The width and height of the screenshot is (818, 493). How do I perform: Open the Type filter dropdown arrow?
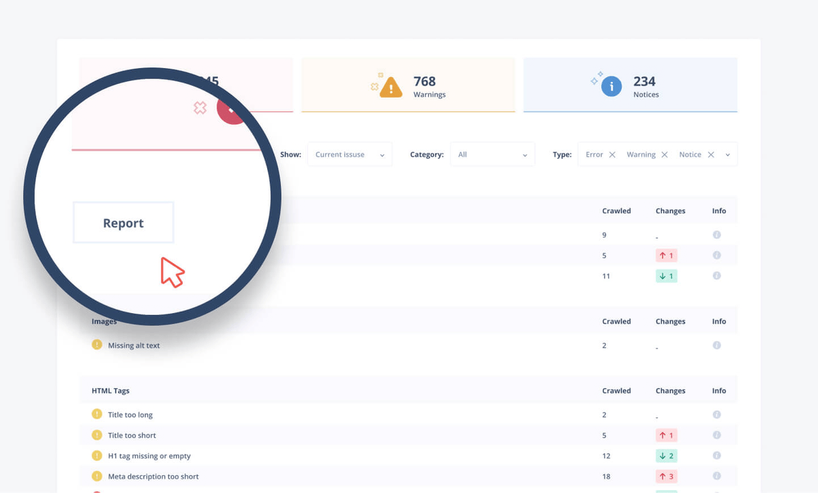click(727, 155)
